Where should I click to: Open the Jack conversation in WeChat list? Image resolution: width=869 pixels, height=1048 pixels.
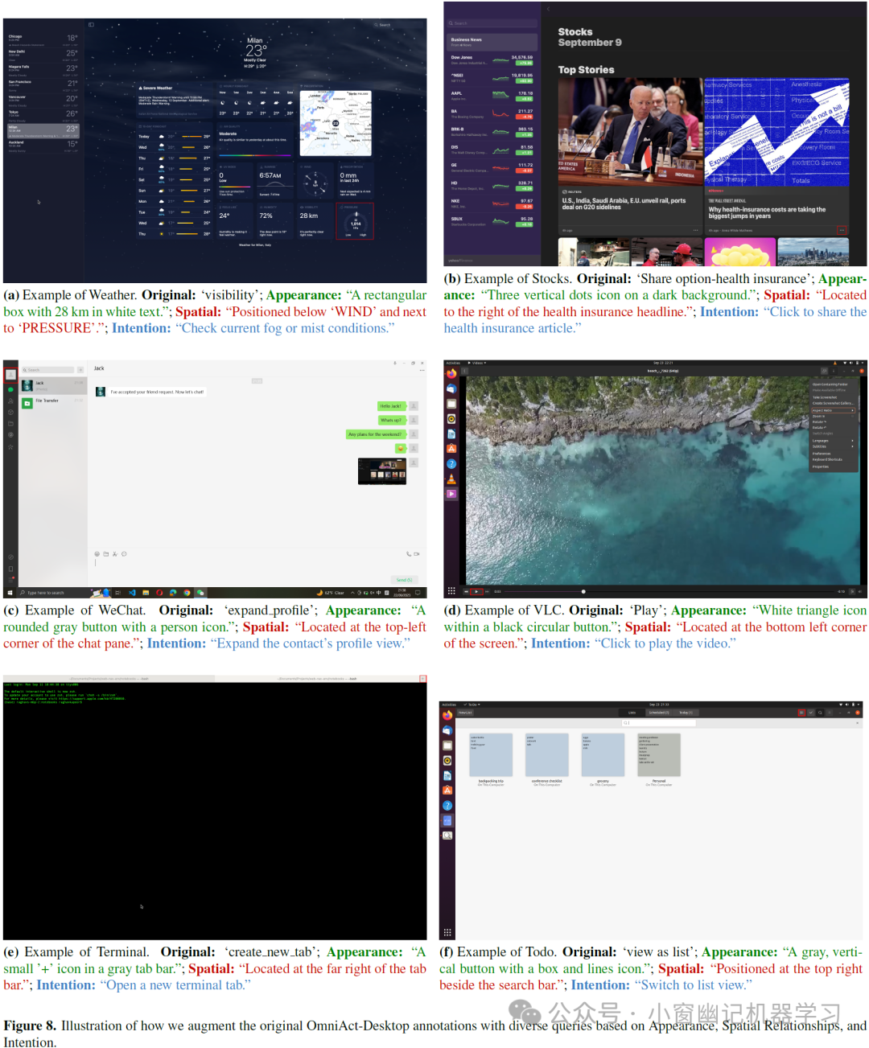pyautogui.click(x=53, y=385)
